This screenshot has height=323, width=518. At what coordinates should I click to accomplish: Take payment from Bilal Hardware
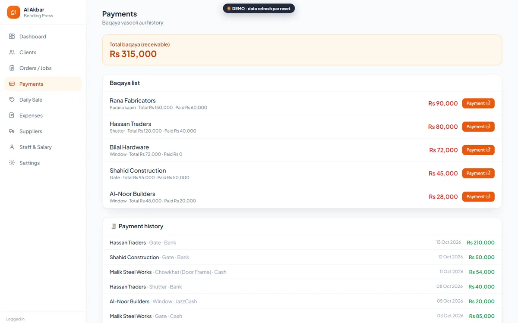click(478, 150)
